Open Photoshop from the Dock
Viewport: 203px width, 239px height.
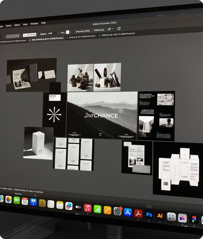tap(149, 215)
